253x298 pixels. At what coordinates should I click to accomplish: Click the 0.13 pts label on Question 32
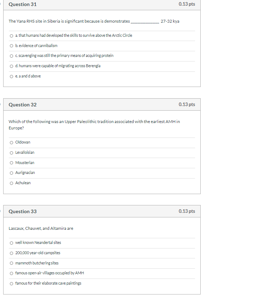click(x=188, y=105)
